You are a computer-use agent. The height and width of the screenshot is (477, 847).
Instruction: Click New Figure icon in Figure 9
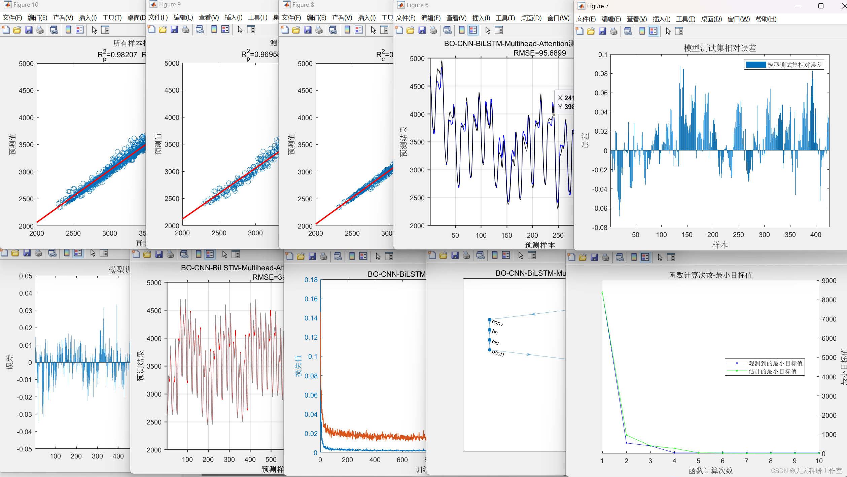pos(151,29)
